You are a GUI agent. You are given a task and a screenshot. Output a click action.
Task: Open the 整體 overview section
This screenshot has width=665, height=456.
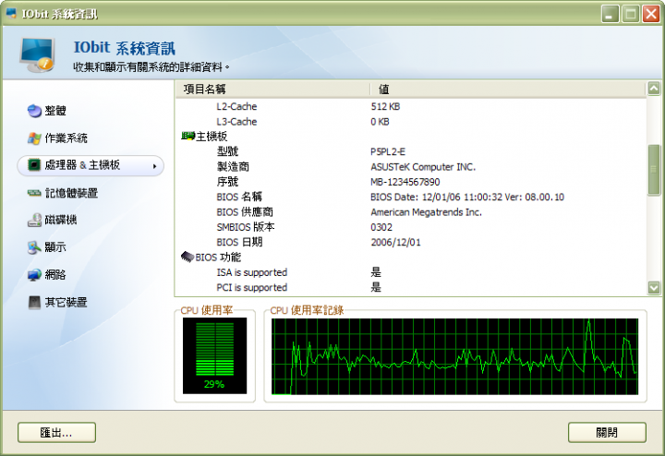(55, 111)
